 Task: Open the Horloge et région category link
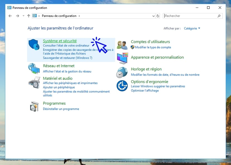tap(146, 69)
